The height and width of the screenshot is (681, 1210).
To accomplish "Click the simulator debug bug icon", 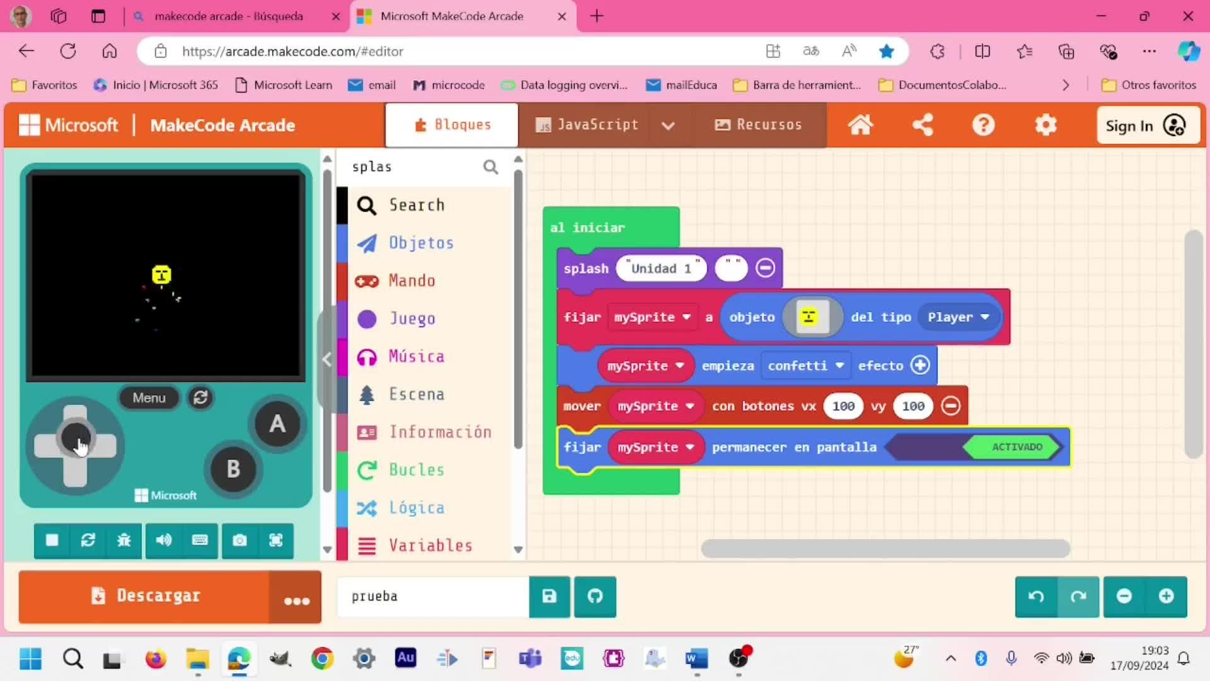I will point(124,540).
